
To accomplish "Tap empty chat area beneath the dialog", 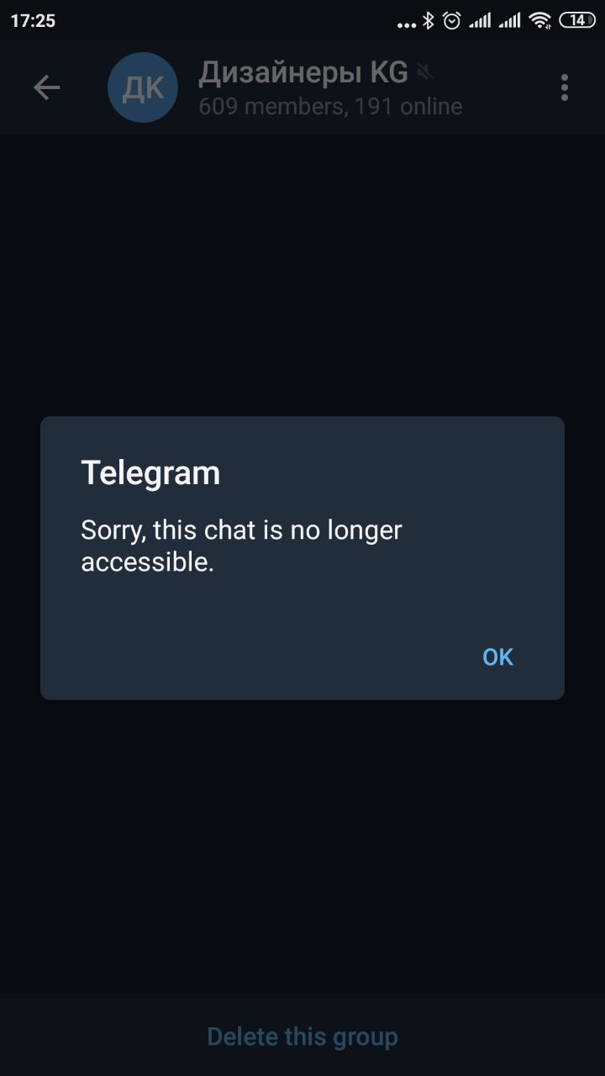I will coord(302,845).
